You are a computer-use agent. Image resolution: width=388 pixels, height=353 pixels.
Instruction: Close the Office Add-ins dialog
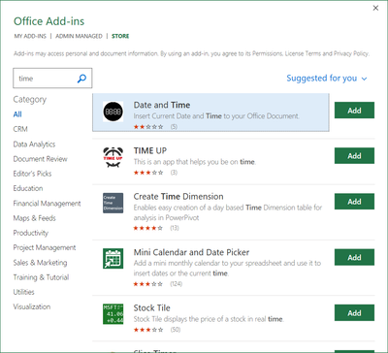tap(375, 8)
